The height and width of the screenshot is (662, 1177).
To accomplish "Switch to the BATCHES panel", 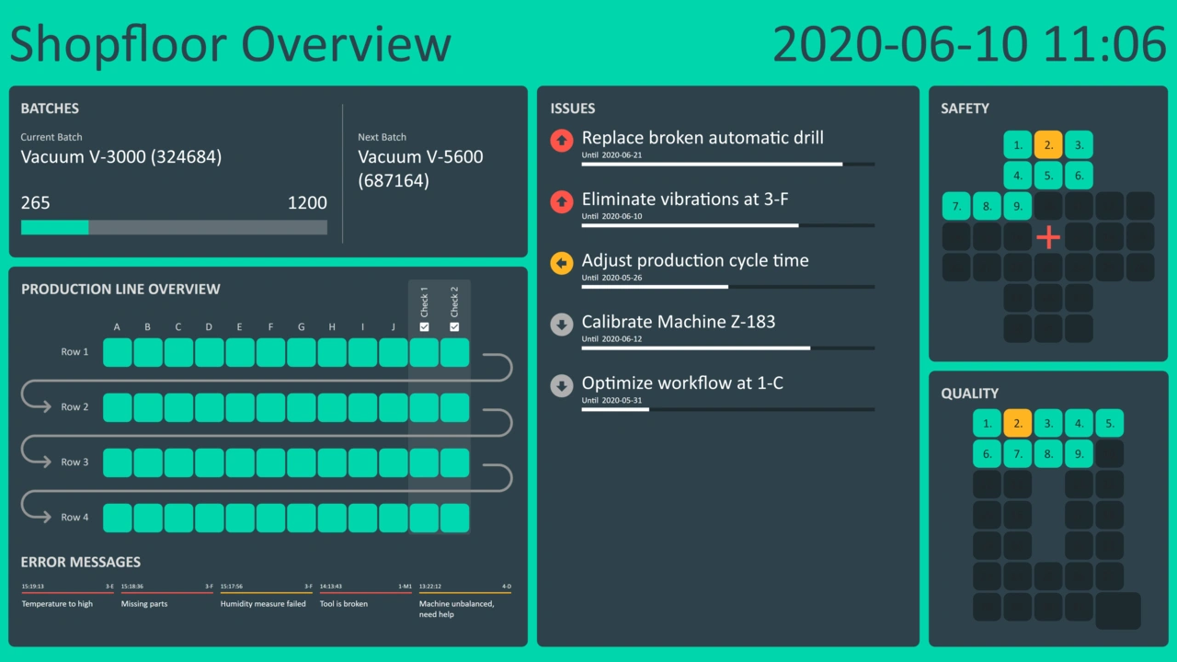I will 50,108.
